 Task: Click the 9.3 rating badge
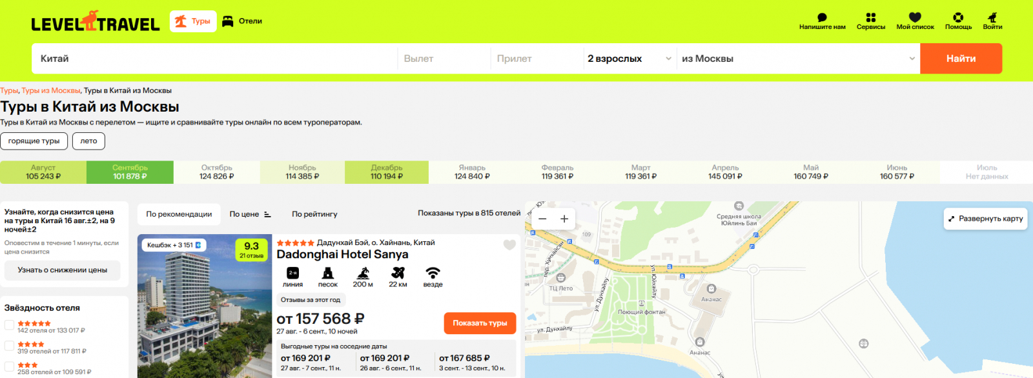click(251, 250)
